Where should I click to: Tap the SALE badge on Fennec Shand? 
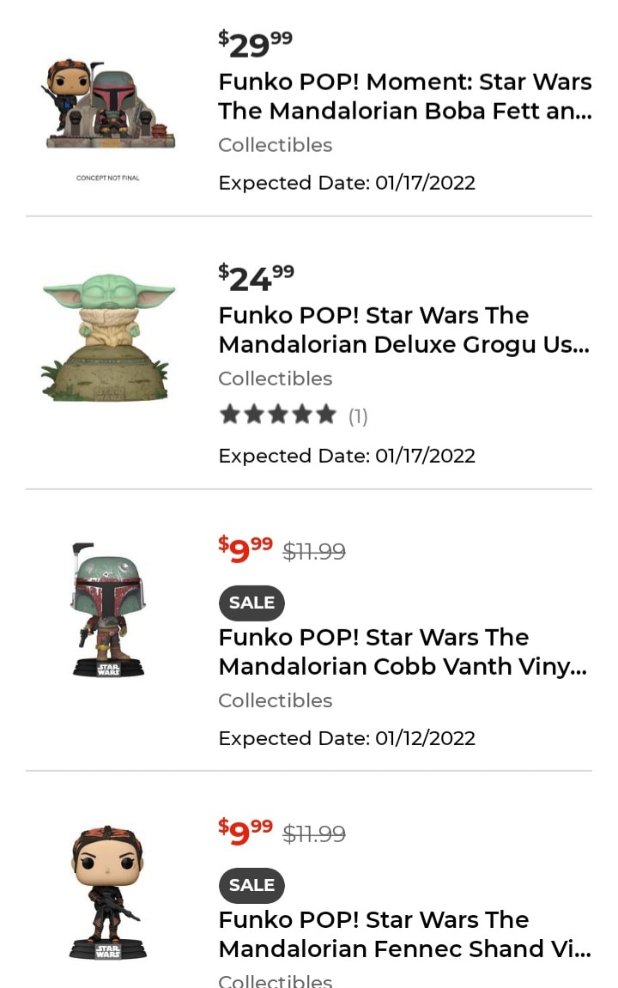tap(251, 885)
